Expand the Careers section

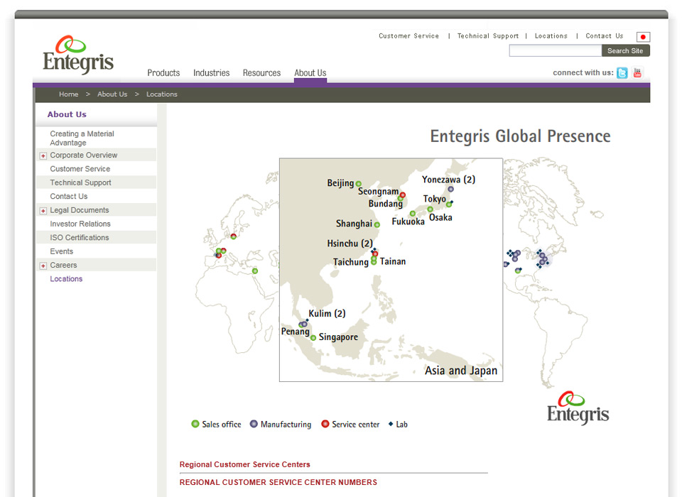click(43, 266)
